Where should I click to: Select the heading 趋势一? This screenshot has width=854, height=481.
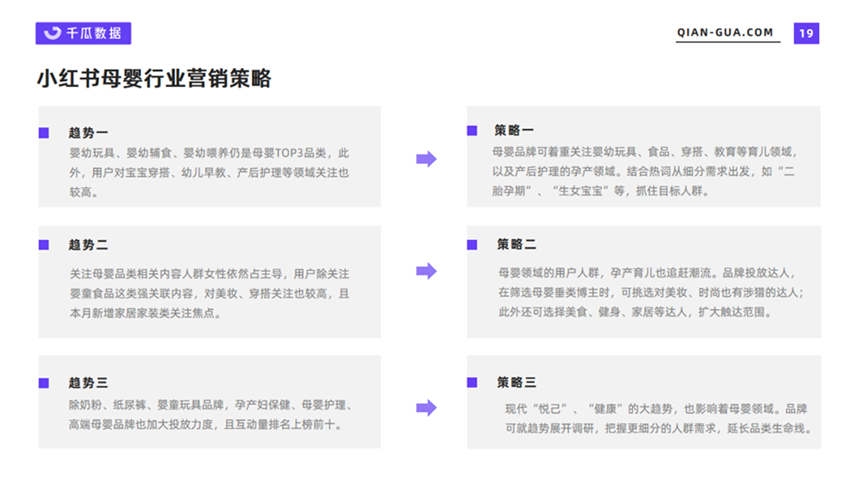point(88,133)
